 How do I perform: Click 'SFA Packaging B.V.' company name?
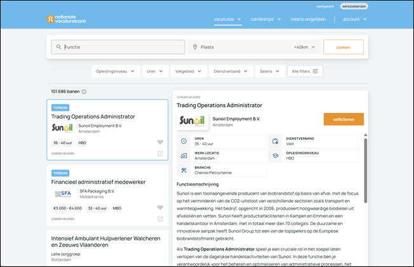click(x=97, y=191)
